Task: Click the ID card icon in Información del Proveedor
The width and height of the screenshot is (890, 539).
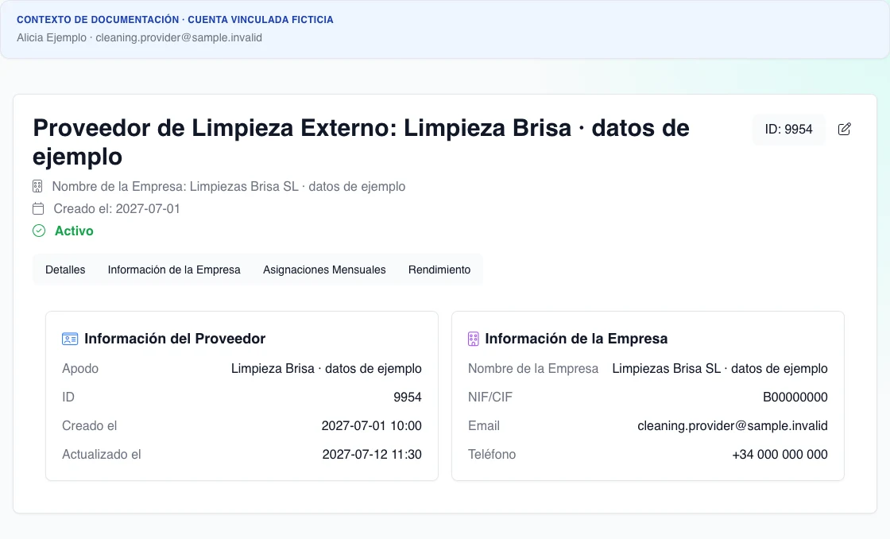Action: 70,339
